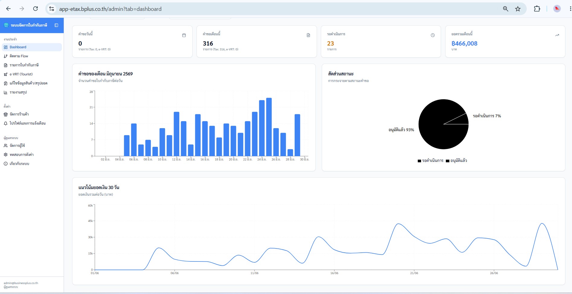This screenshot has height=294, width=572.
Task: Click the 316 monthly requests value
Action: 208,43
